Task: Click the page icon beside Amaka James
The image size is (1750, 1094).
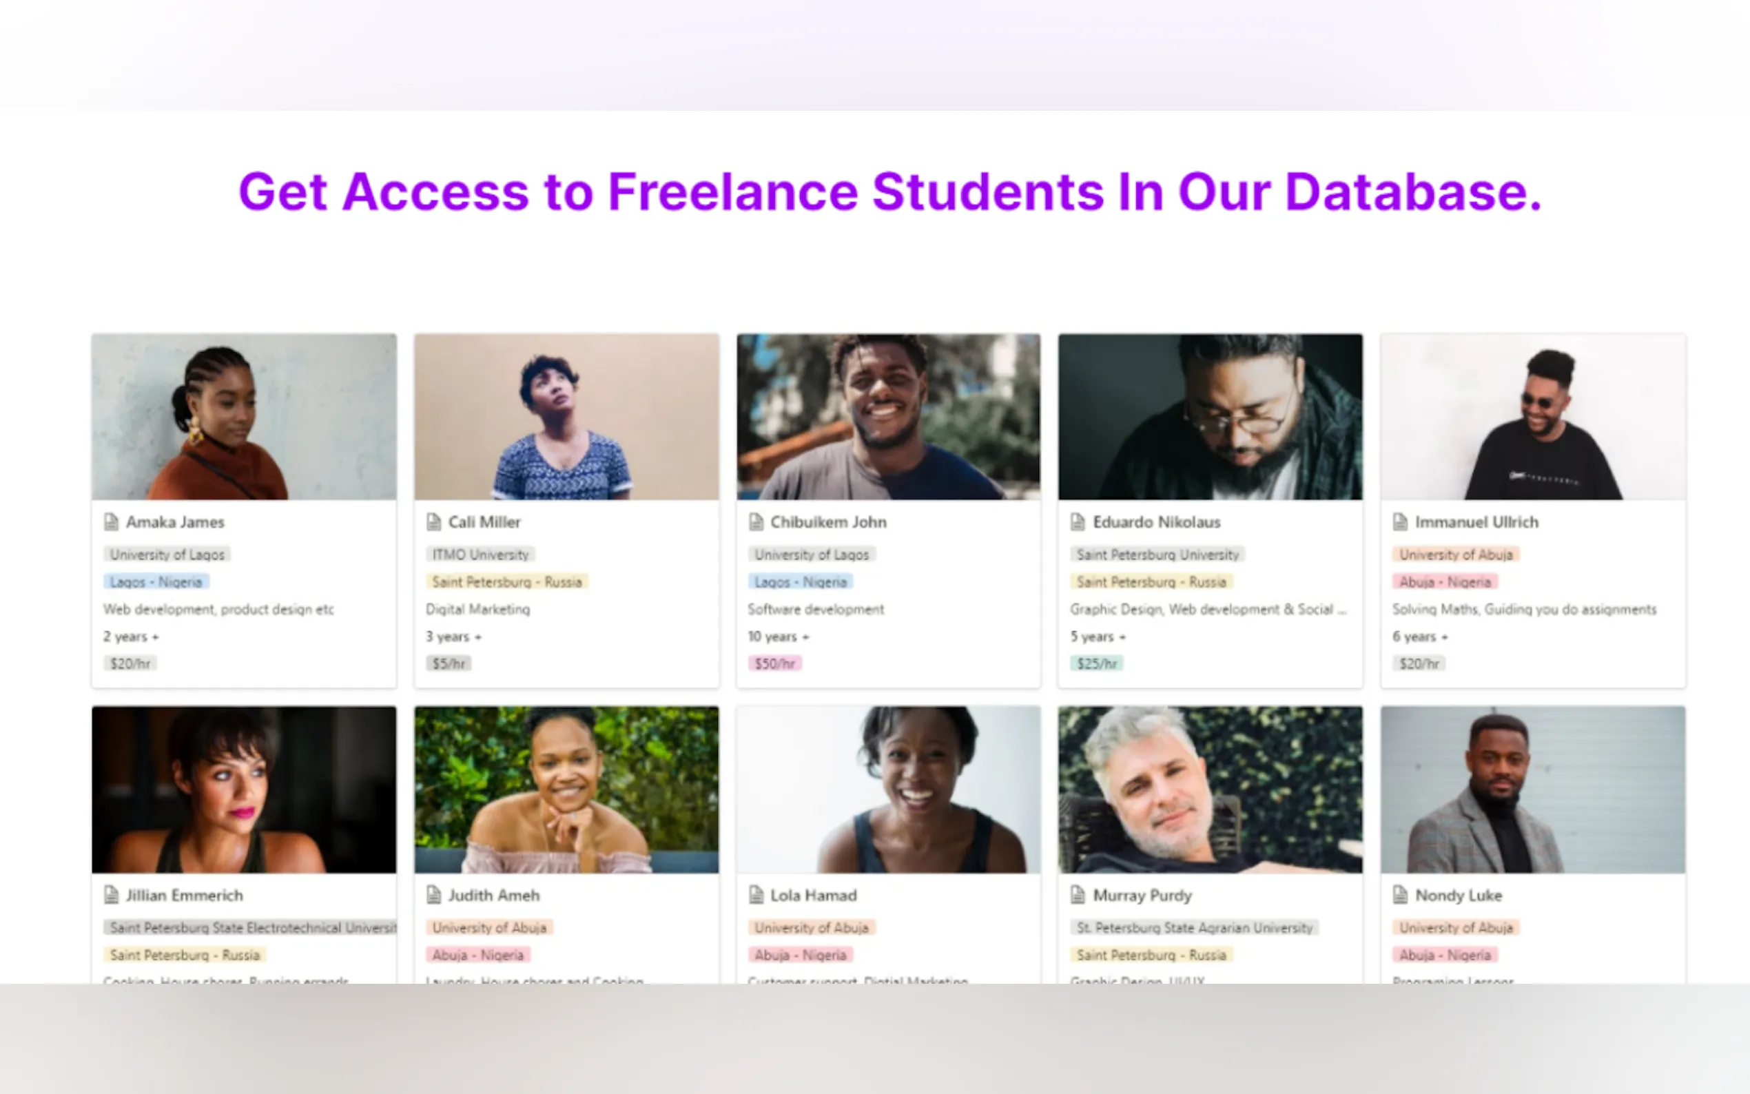Action: 112,522
